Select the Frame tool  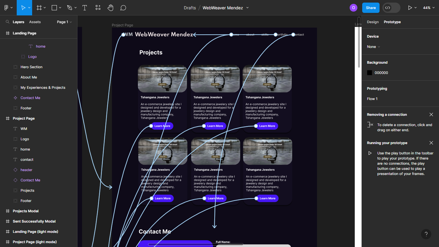tap(39, 8)
